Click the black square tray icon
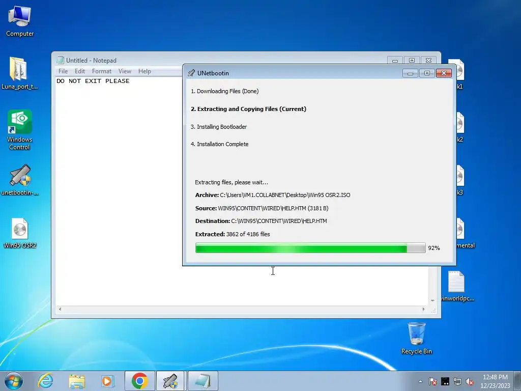Screen dimensions: 521x391 (445, 381)
